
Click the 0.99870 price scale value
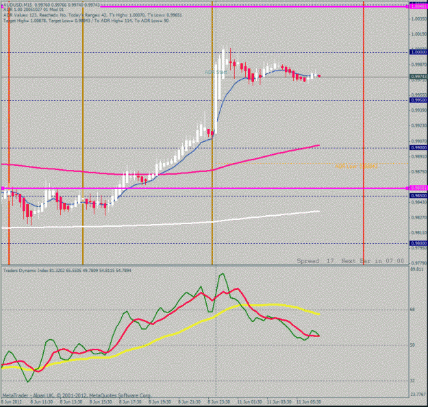tap(419, 64)
